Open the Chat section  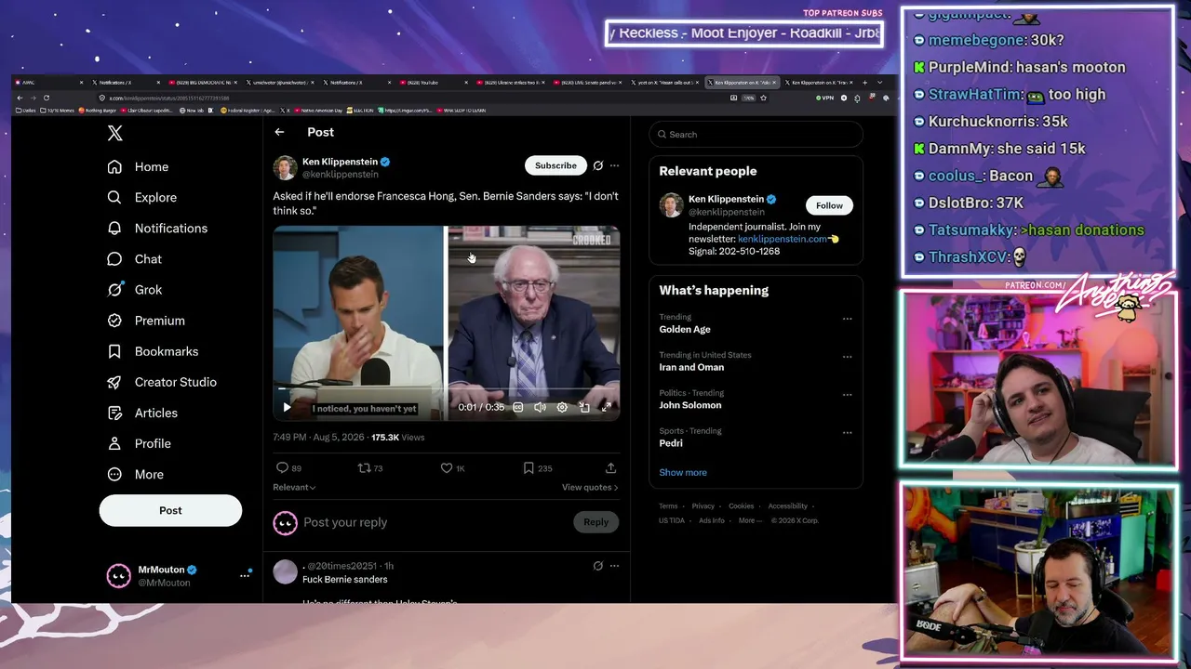[134, 259]
